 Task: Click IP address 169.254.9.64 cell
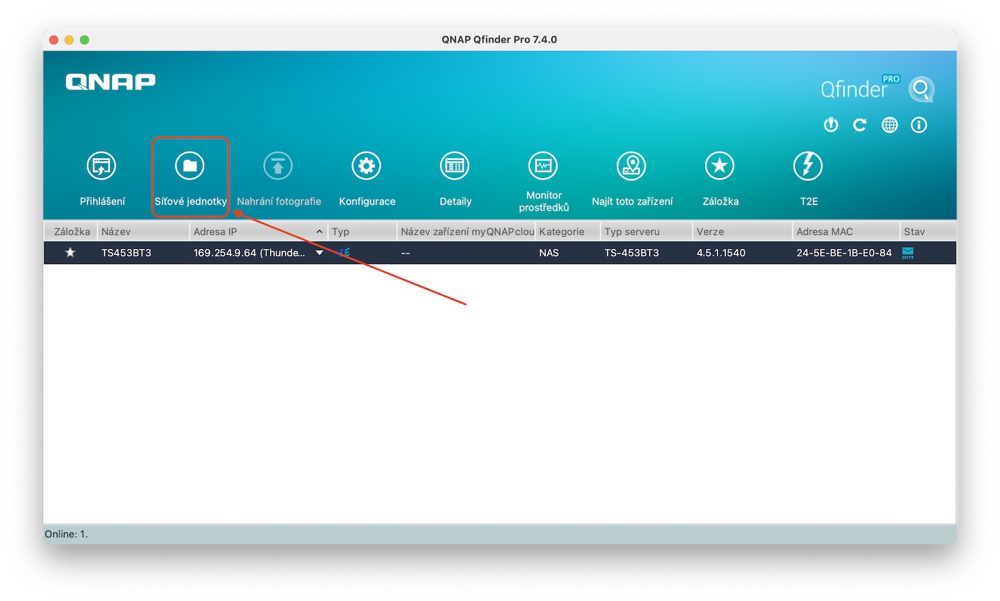pyautogui.click(x=249, y=253)
